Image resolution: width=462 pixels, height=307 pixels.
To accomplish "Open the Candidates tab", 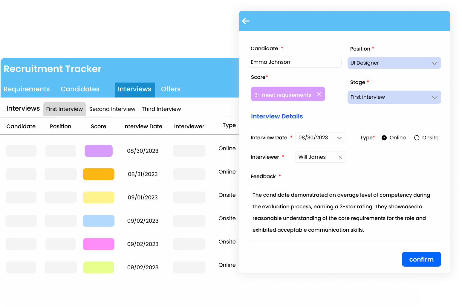I will (x=80, y=89).
